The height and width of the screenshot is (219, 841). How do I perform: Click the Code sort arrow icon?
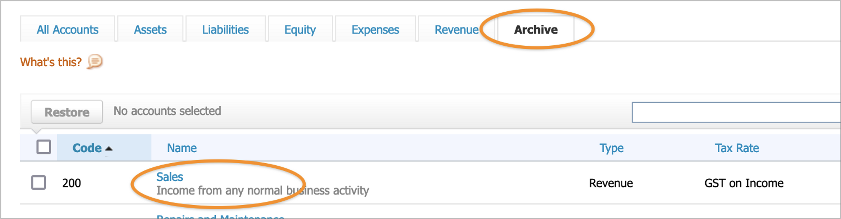point(109,149)
